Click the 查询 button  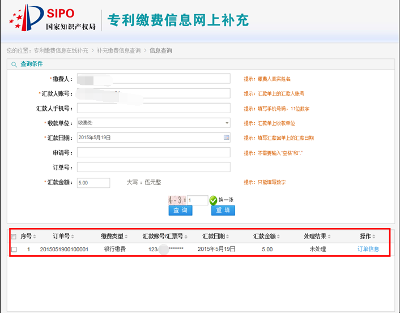[x=180, y=211]
